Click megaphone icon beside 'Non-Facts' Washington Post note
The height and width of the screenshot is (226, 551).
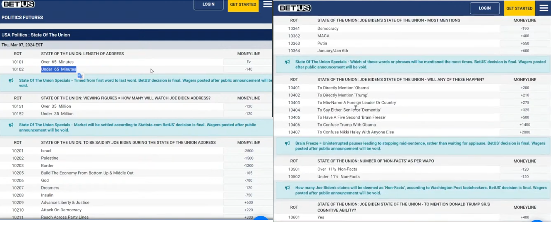287,188
